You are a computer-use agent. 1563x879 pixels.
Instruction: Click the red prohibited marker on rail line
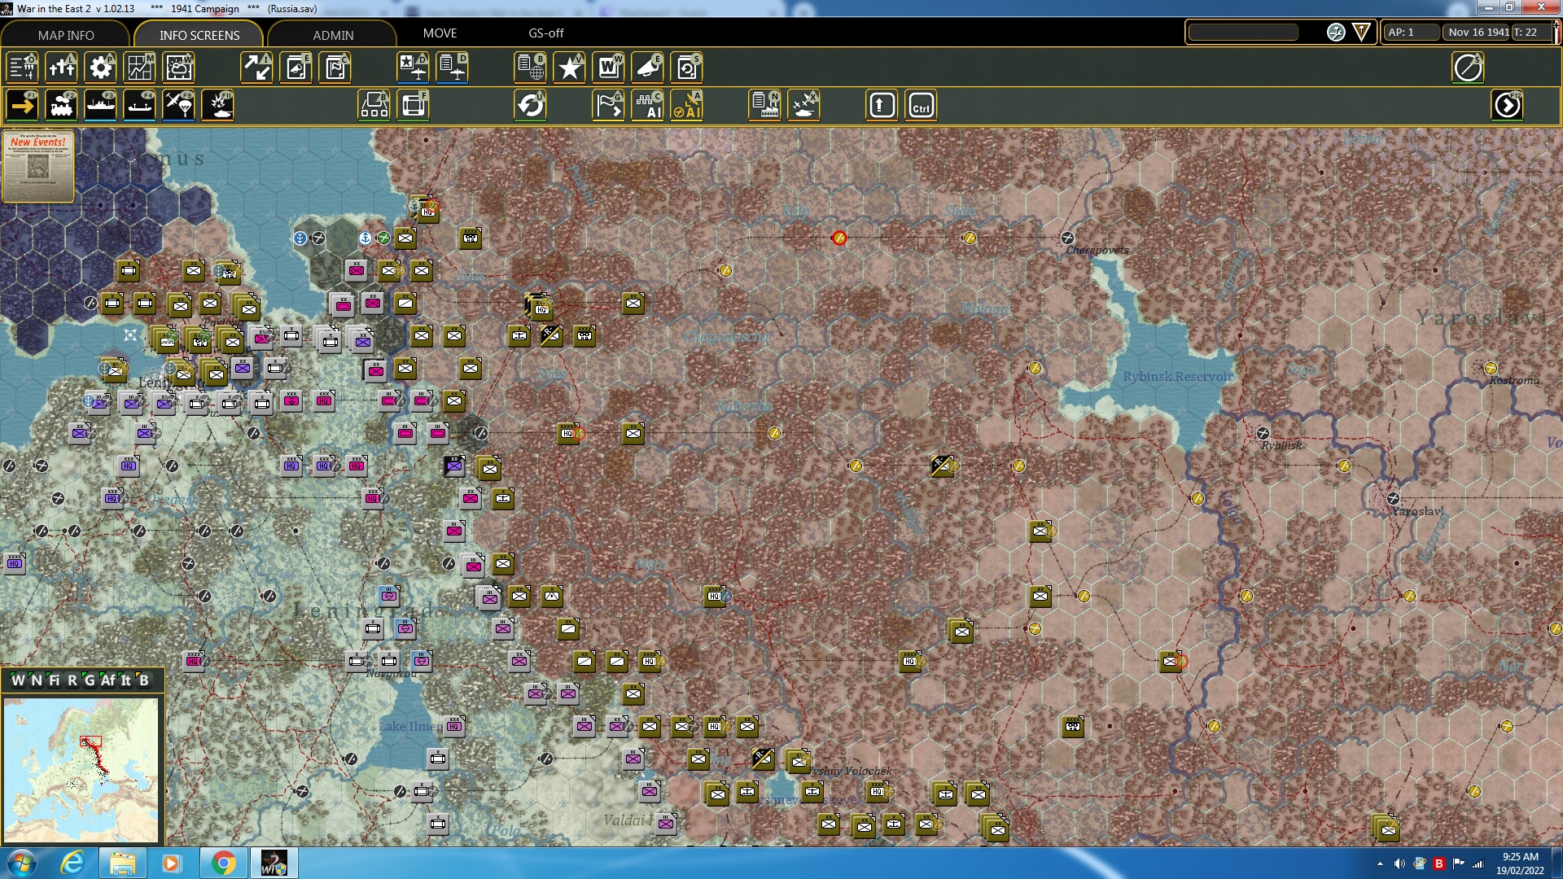tap(838, 238)
